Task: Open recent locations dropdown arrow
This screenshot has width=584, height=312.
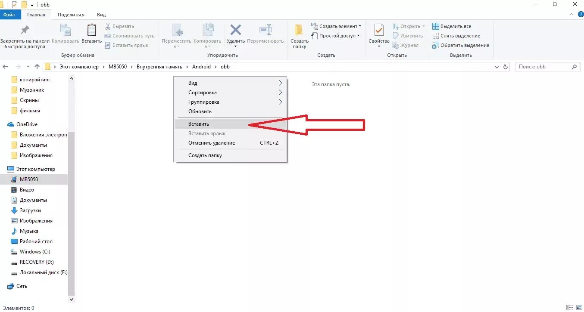Action: click(28, 67)
